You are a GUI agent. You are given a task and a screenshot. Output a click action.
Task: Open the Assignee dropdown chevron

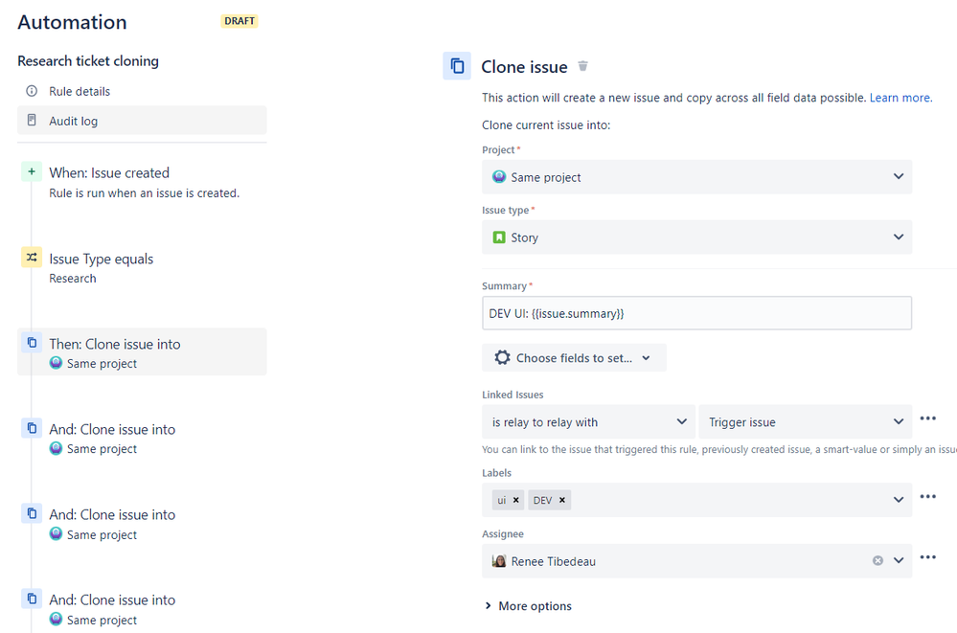click(899, 560)
